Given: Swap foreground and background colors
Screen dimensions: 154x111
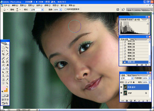Looking at the screenshot, I should [7, 87].
